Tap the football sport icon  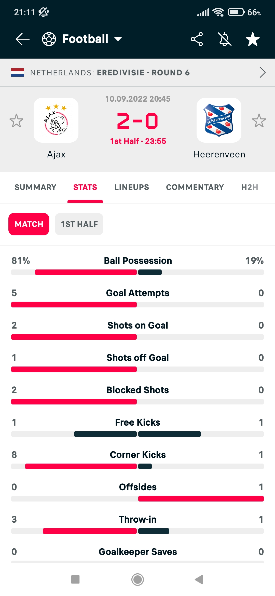(49, 39)
